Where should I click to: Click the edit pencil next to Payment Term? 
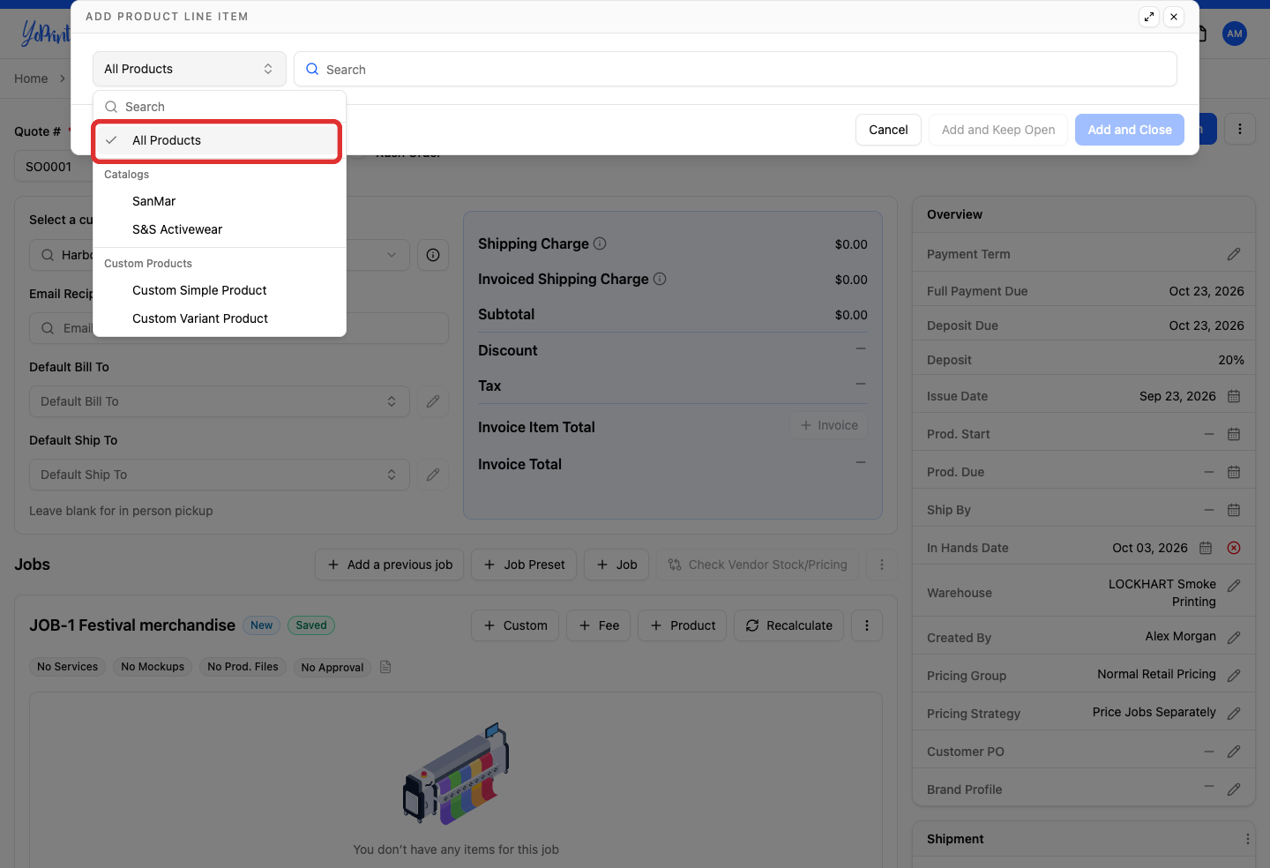click(x=1234, y=254)
